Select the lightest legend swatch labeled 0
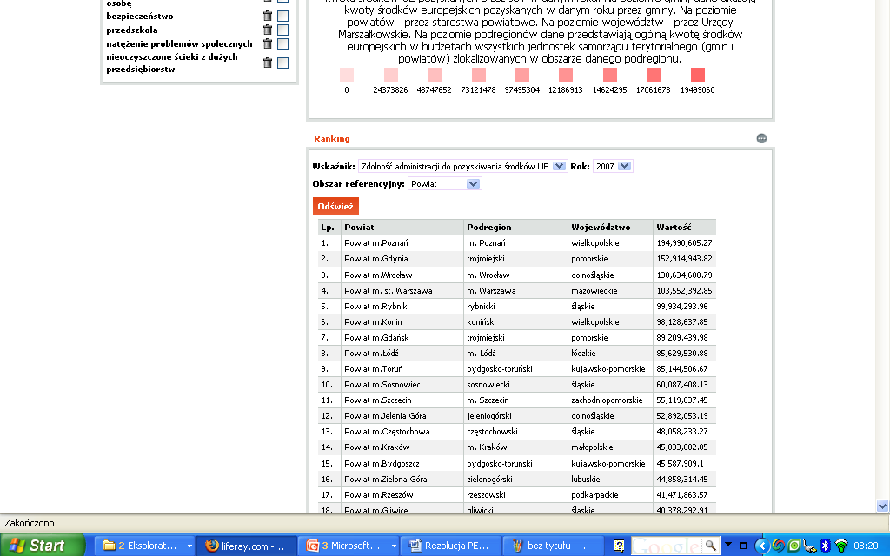The width and height of the screenshot is (890, 556). coord(347,75)
